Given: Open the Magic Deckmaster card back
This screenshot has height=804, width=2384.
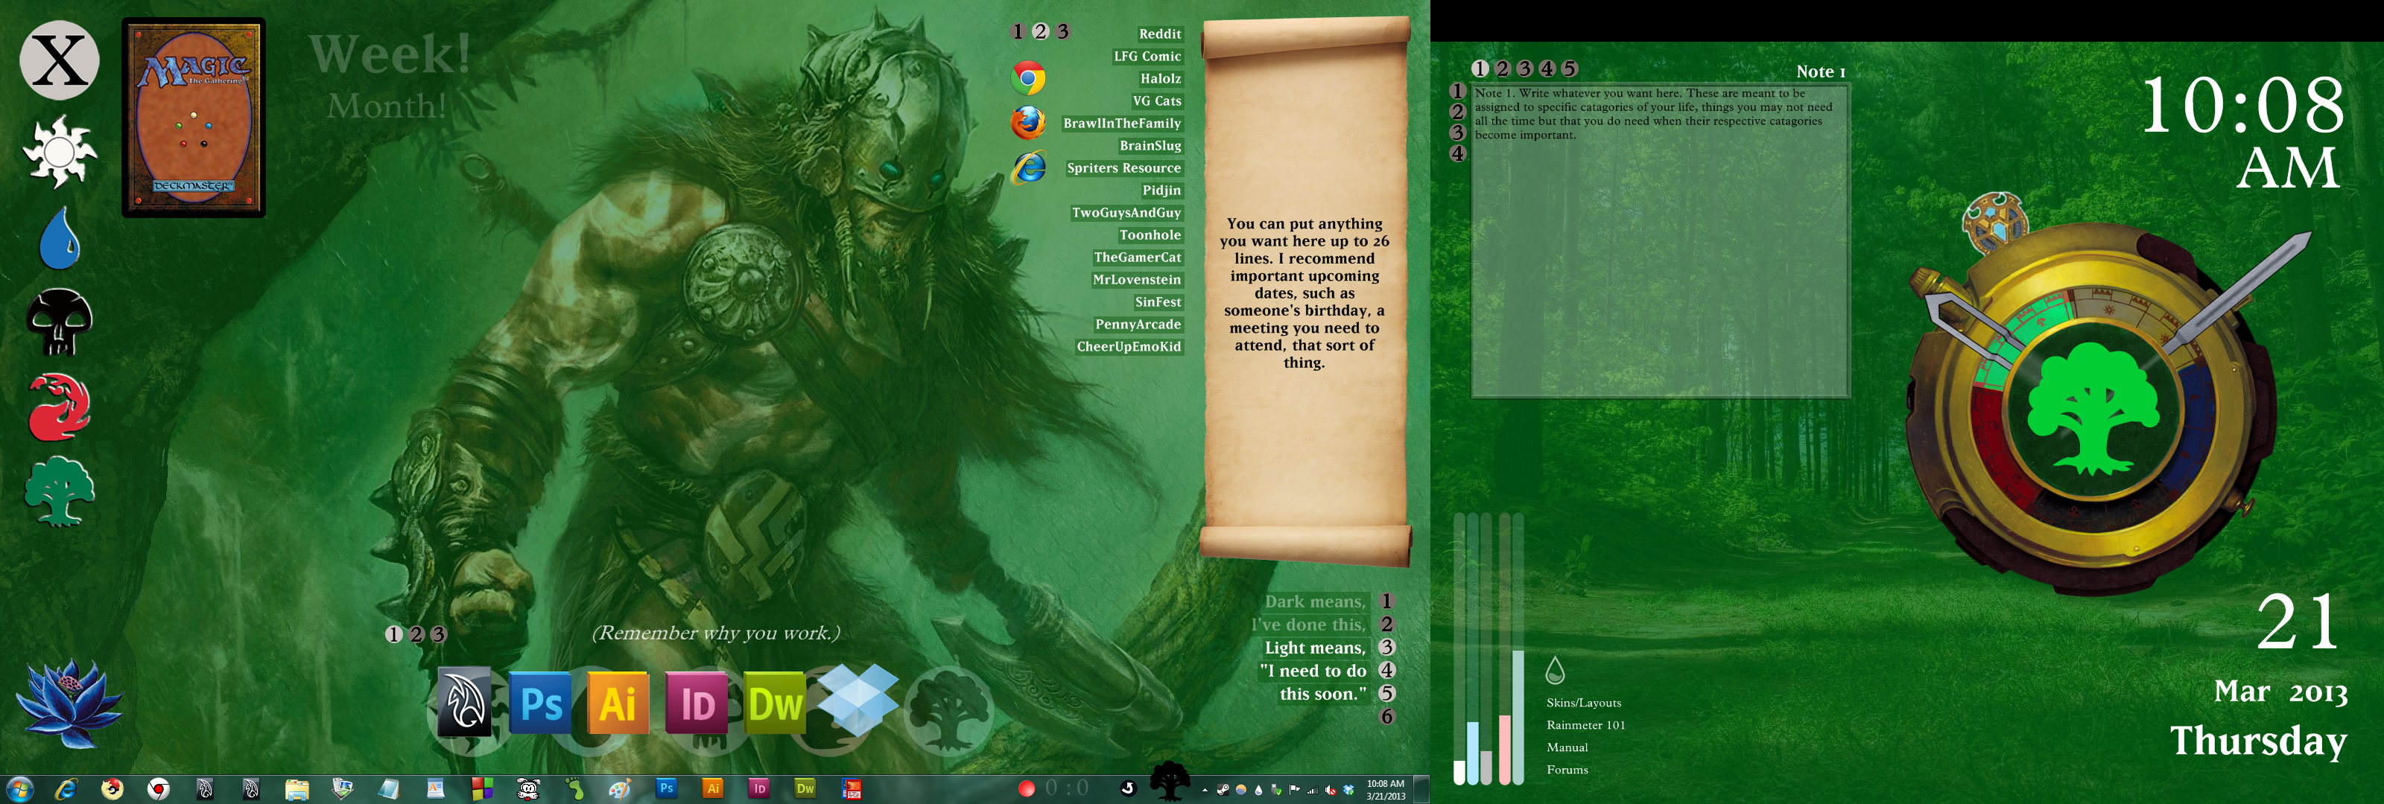Looking at the screenshot, I should point(194,118).
